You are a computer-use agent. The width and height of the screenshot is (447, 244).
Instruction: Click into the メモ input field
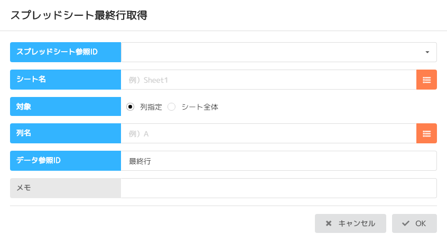tap(278, 188)
